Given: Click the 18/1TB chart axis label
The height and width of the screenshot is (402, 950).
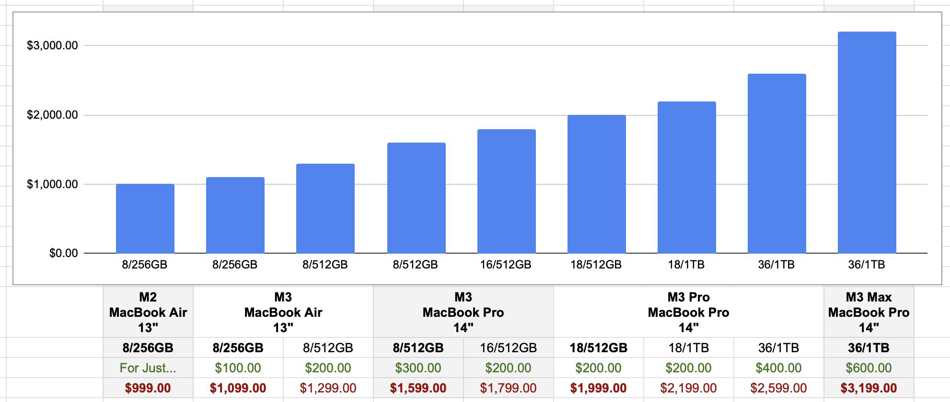Looking at the screenshot, I should [686, 265].
